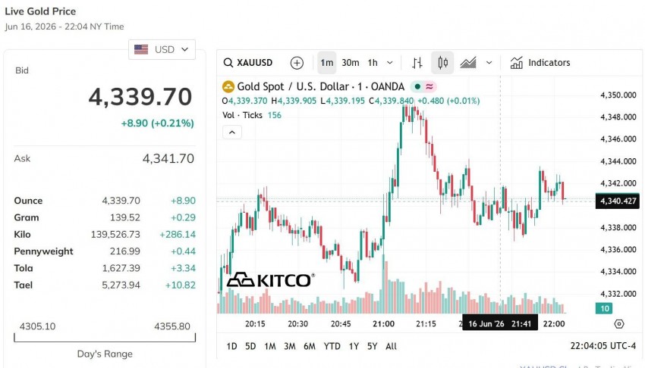Switch to the 30m interval
Image resolution: width=645 pixels, height=368 pixels.
(x=351, y=63)
